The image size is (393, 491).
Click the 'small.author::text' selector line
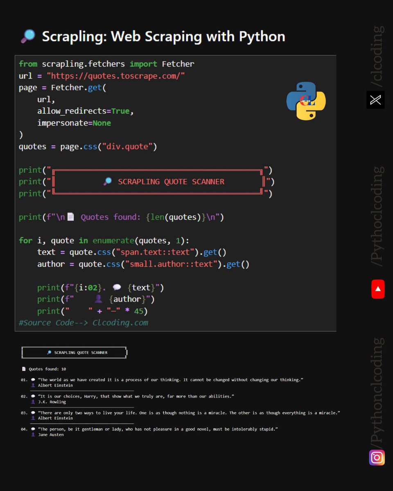point(143,264)
